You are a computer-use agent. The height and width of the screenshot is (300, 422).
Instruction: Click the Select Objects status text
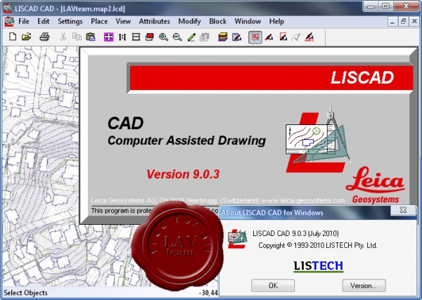point(25,293)
